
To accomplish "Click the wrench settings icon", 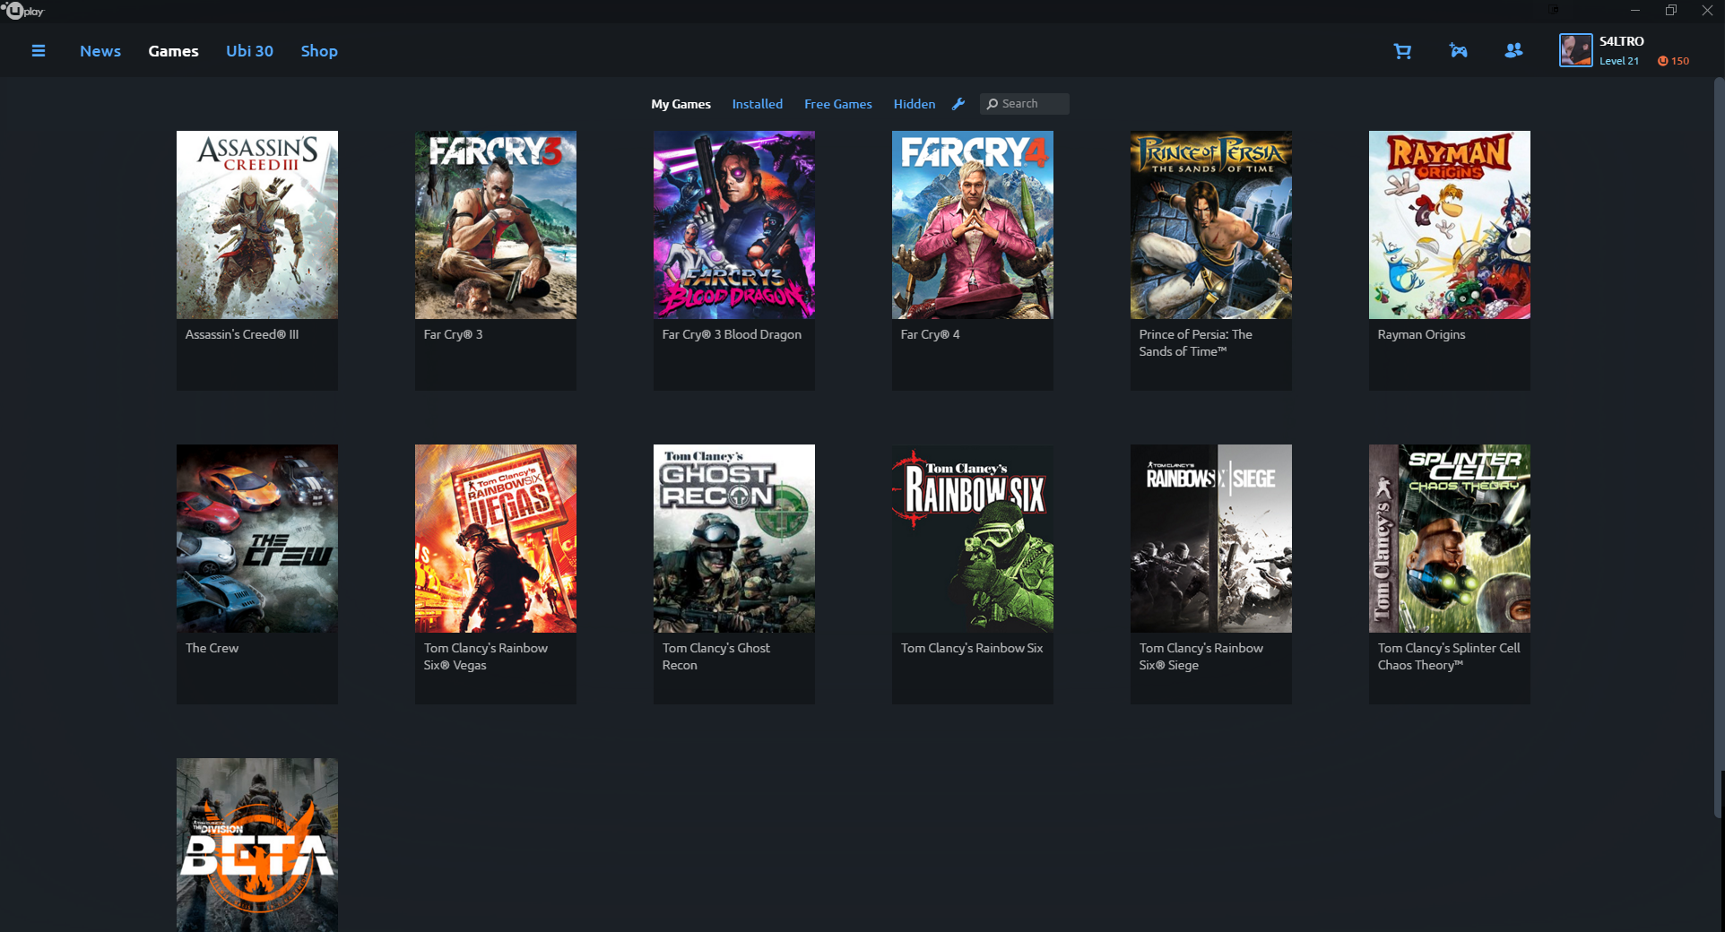I will (958, 104).
